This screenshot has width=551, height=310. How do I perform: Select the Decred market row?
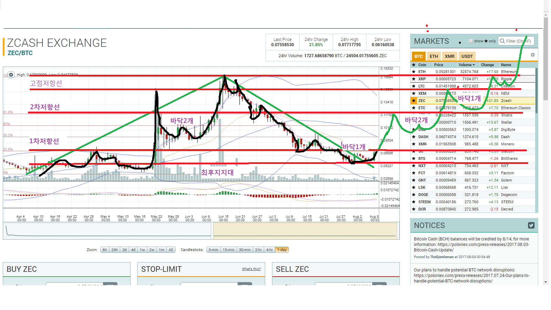[x=473, y=209]
